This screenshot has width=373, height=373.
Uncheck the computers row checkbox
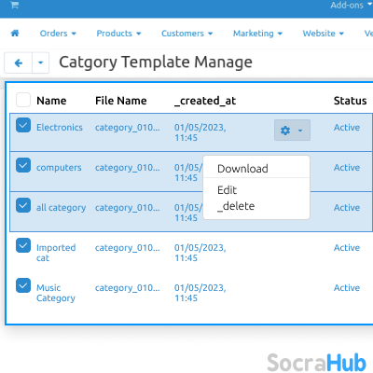pyautogui.click(x=23, y=165)
